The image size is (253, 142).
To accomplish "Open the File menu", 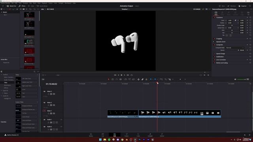I will tap(12, 3).
